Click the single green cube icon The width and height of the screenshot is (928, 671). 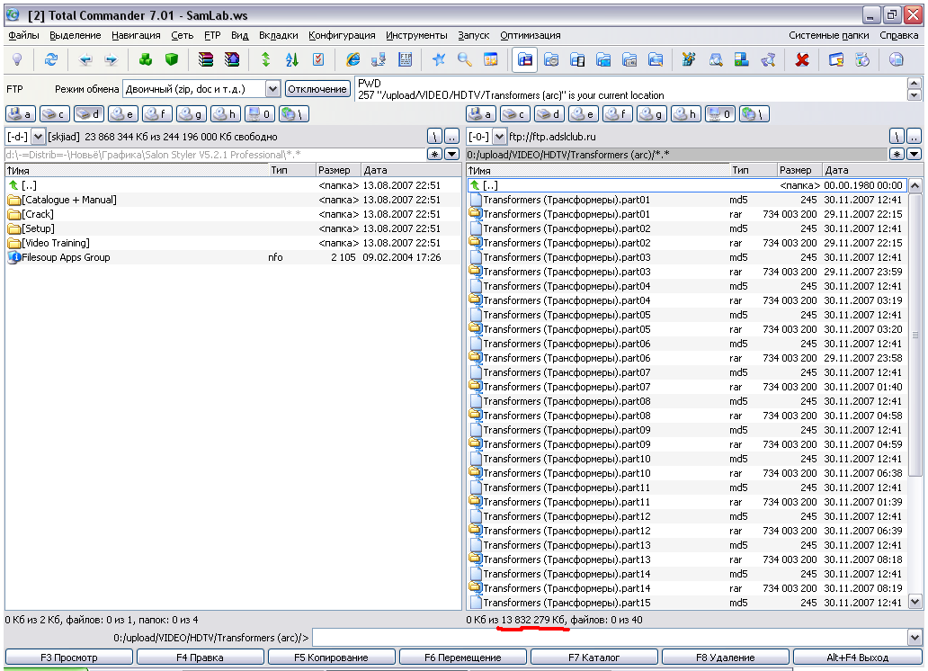(x=172, y=59)
